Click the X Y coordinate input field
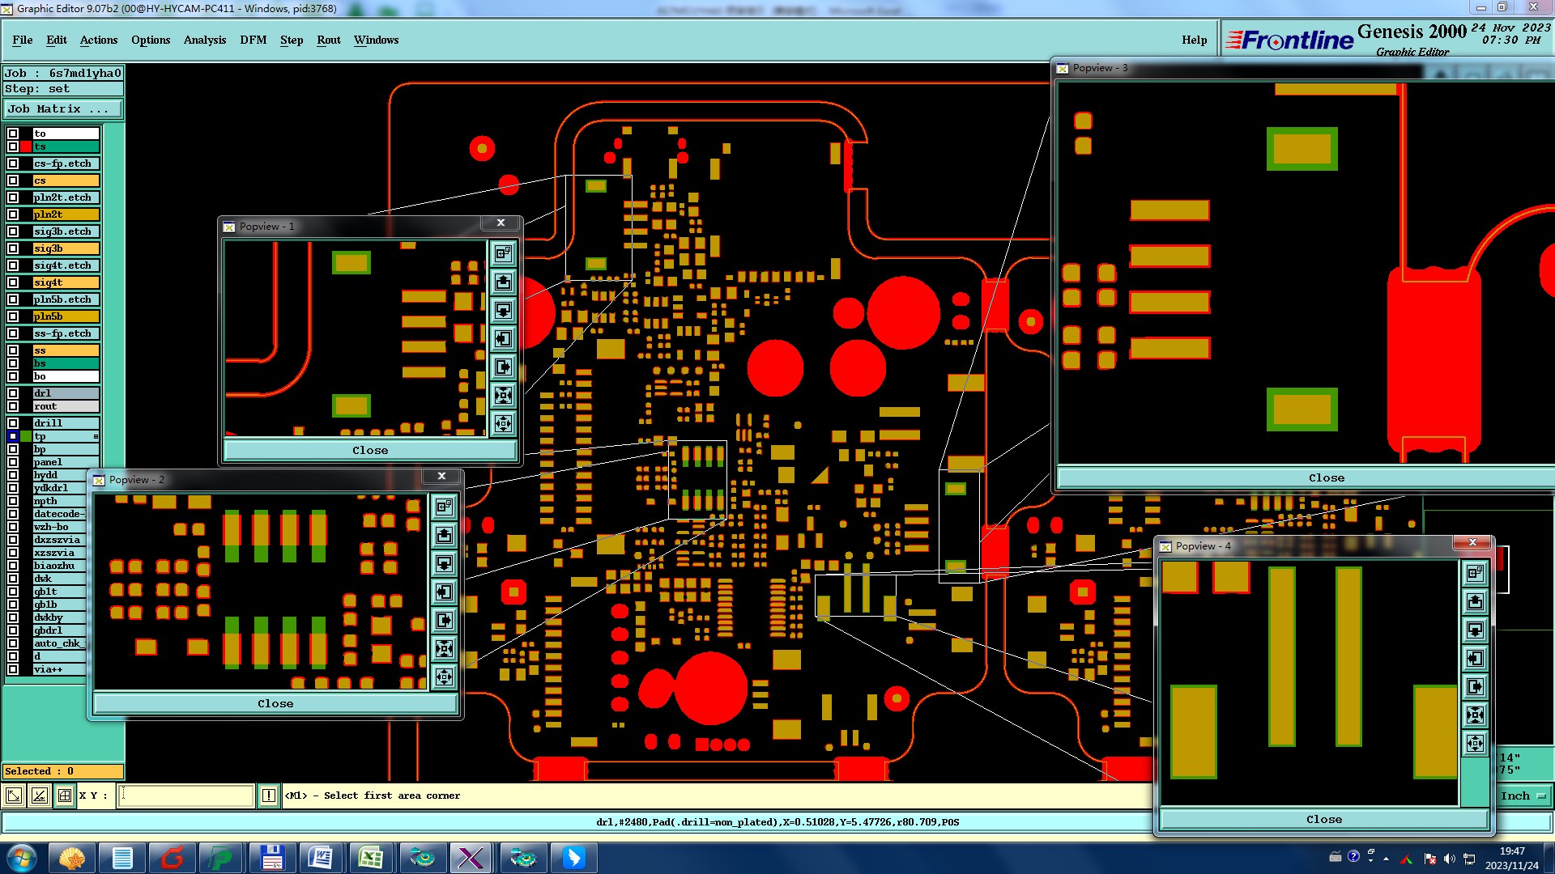The height and width of the screenshot is (874, 1555). click(x=186, y=796)
